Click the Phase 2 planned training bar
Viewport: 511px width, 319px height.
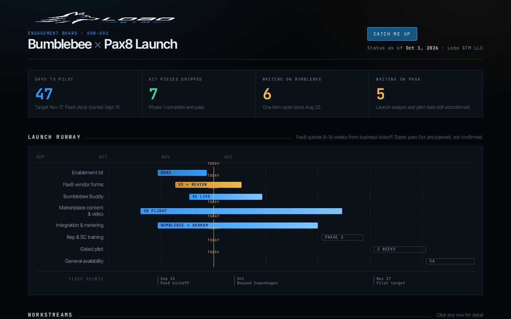coord(342,237)
